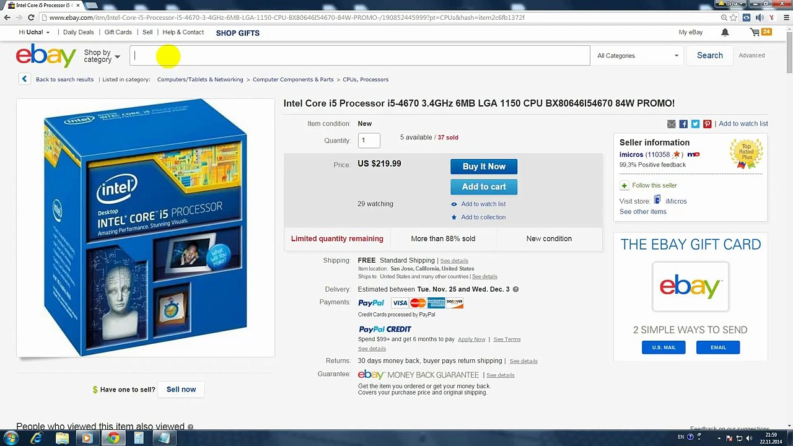Click the Intel Core i5 product image

146,227
